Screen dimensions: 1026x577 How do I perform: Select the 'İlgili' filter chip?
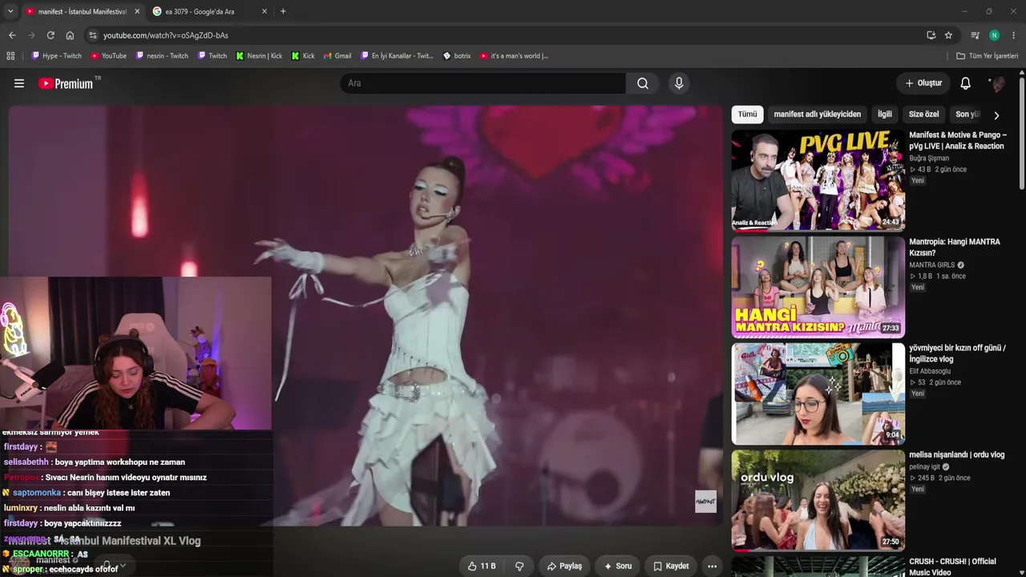click(x=884, y=115)
